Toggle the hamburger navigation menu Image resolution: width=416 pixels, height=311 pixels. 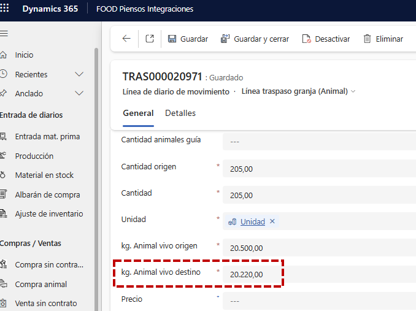tap(4, 33)
